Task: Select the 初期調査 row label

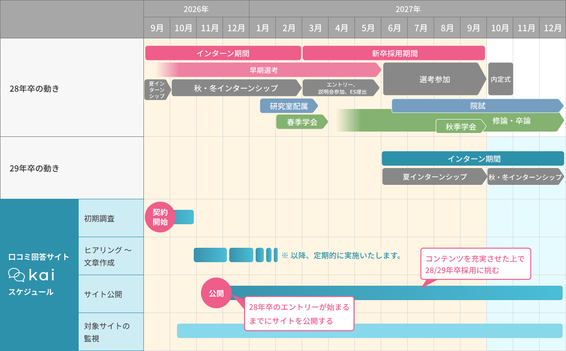Action: coord(99,218)
